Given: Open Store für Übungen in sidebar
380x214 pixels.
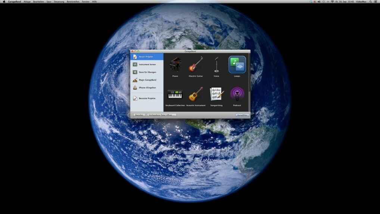Looking at the screenshot, I should coord(147,72).
